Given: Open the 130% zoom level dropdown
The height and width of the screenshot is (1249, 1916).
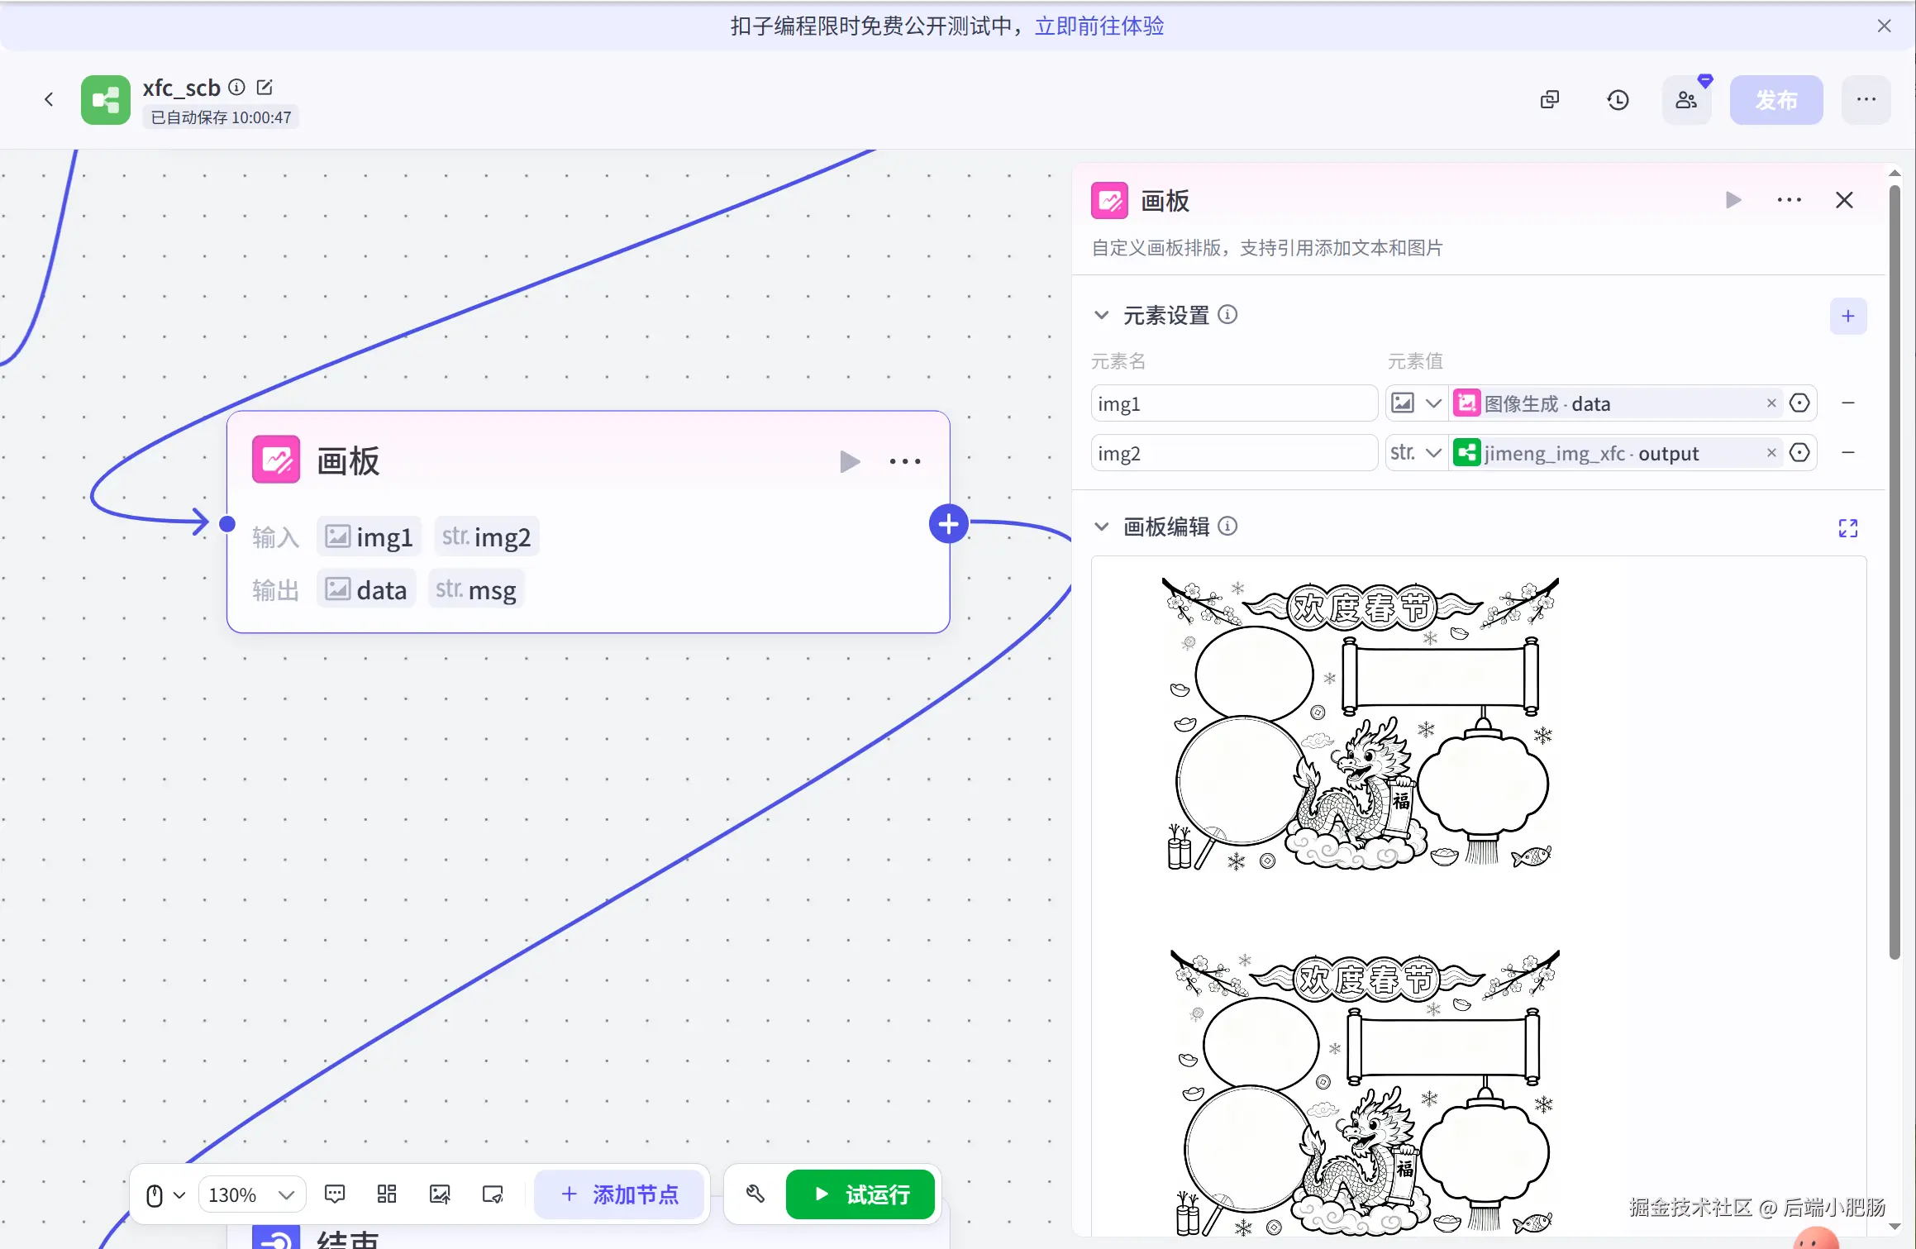Looking at the screenshot, I should [252, 1194].
